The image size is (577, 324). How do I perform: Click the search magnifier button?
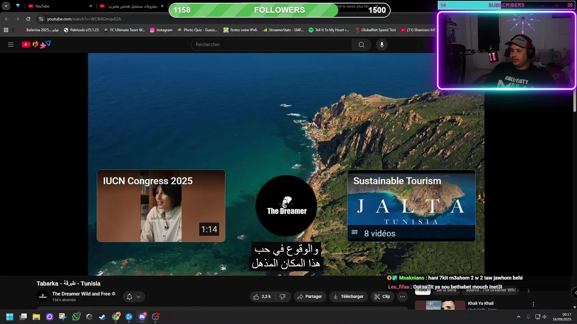coord(361,45)
